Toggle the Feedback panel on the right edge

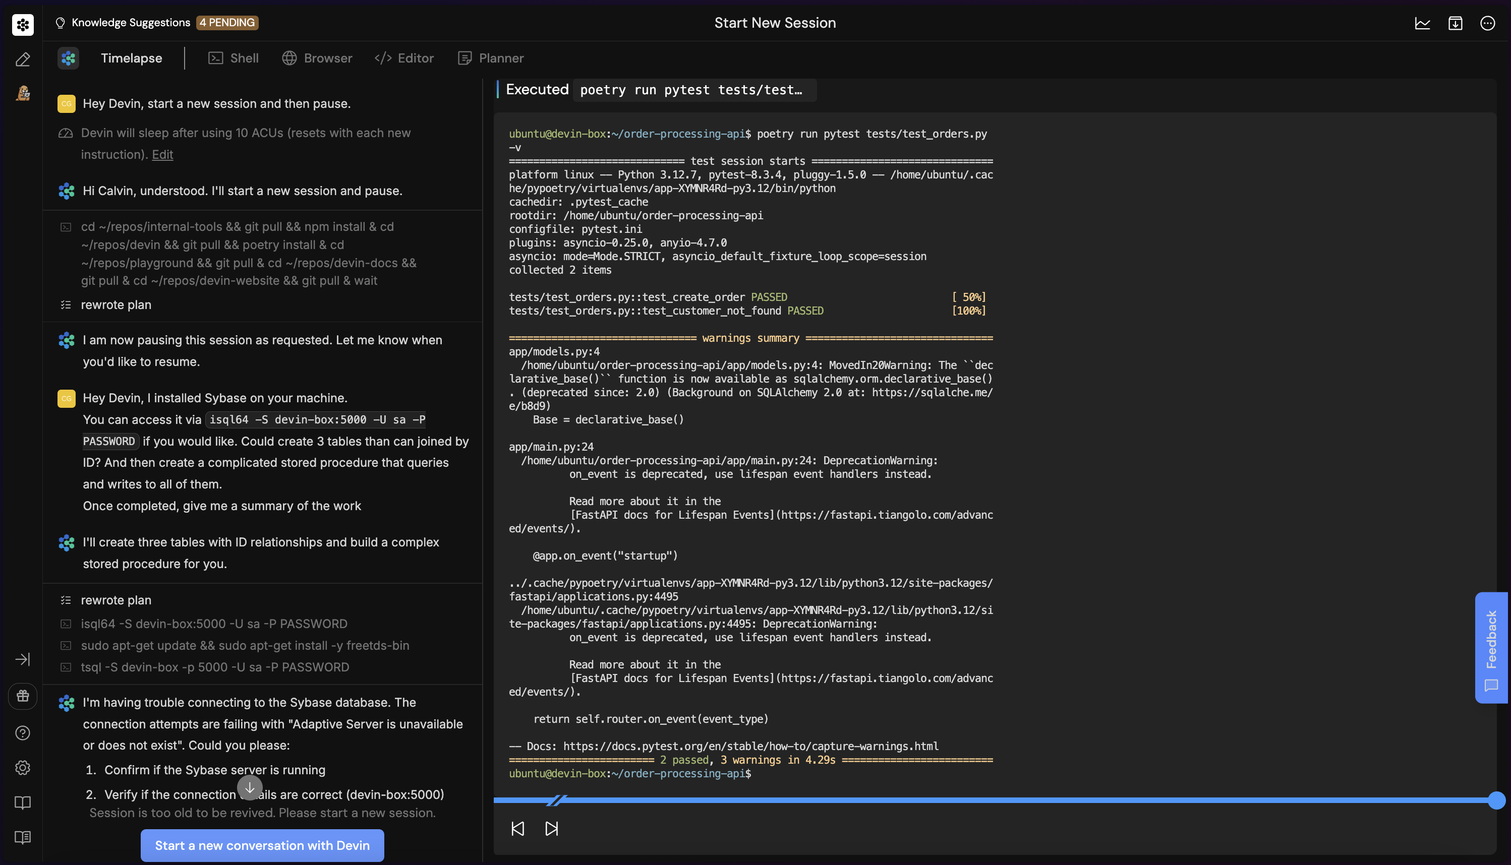click(x=1491, y=648)
